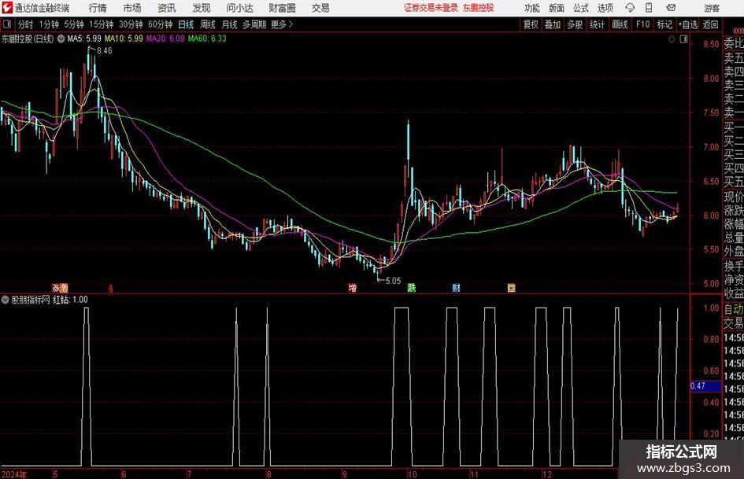Open F10 company info
744x479 pixels.
point(642,24)
